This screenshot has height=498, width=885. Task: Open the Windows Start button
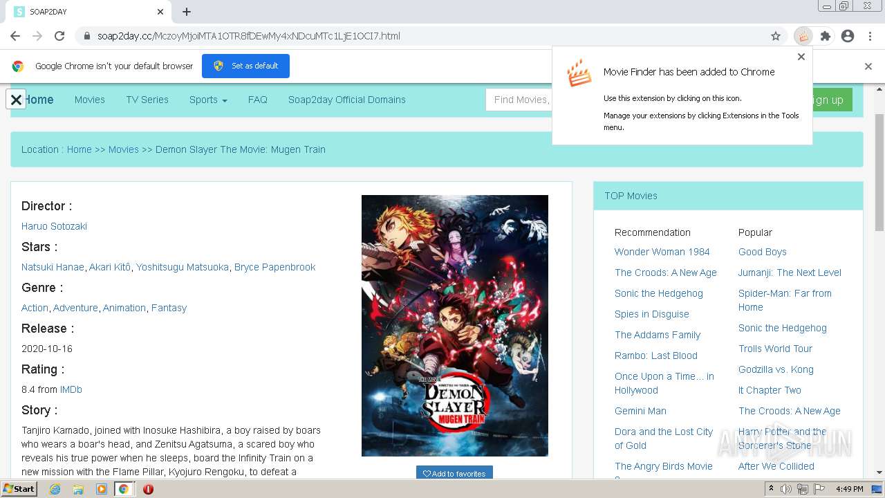click(x=19, y=489)
